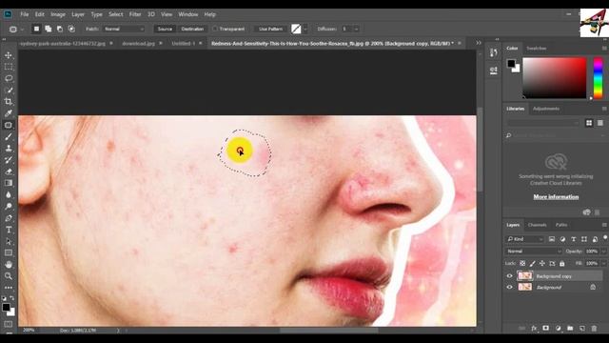This screenshot has width=609, height=343.
Task: Select the Path Selection tool
Action: pyautogui.click(x=9, y=241)
